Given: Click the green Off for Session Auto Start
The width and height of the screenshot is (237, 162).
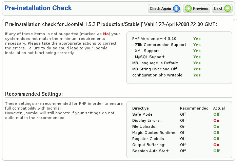Looking at the screenshot, I should [x=216, y=151].
